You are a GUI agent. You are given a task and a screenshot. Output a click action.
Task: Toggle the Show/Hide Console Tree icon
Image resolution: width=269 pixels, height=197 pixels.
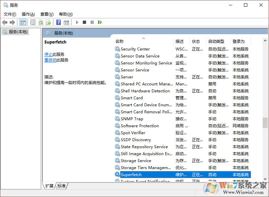23,22
